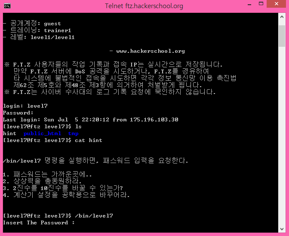Screen dimensions: 289x236
Task: Click the 'ls' command text
Action: [78, 127]
